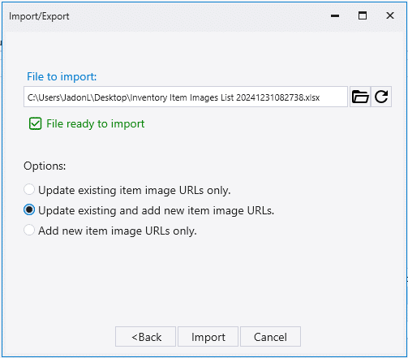The image size is (408, 358).
Task: Click the 'Add new item image URLs only.' label text
Action: pos(118,231)
